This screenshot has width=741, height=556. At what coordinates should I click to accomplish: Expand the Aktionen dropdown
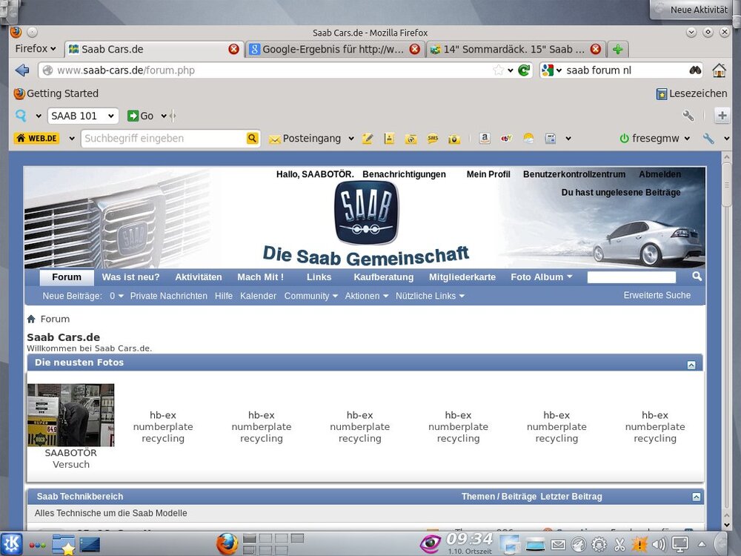(x=366, y=296)
